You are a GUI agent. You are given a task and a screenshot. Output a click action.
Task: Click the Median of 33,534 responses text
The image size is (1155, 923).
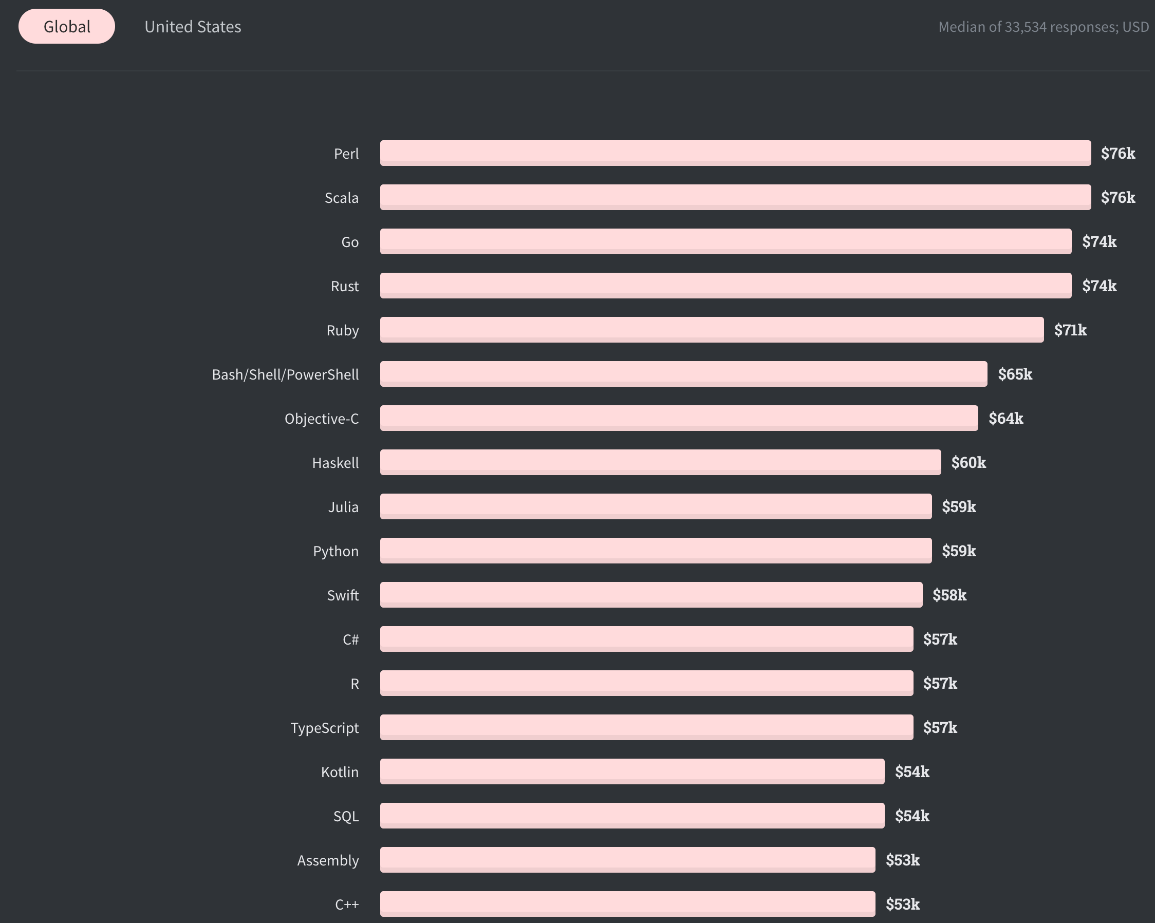coord(1040,27)
